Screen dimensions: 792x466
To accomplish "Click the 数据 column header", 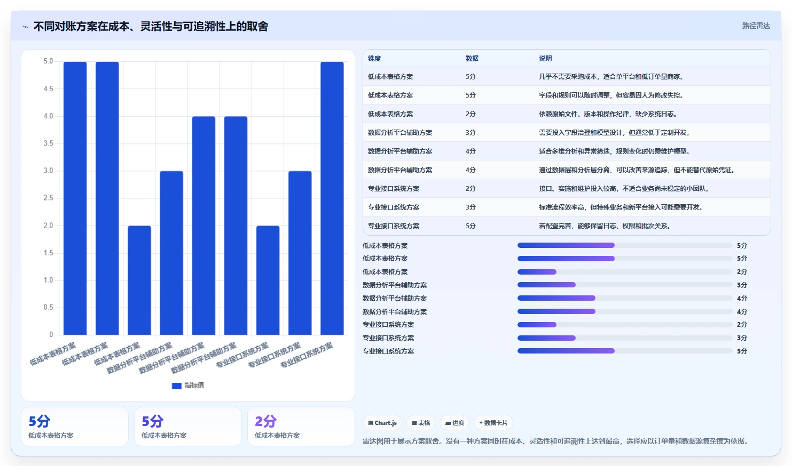I will click(x=472, y=59).
